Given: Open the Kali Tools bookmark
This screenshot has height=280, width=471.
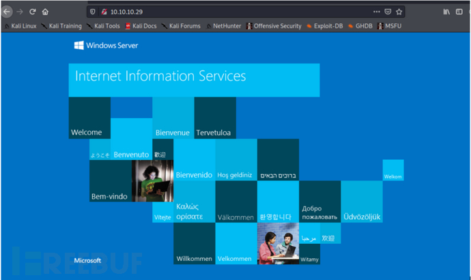Looking at the screenshot, I should coord(103,26).
